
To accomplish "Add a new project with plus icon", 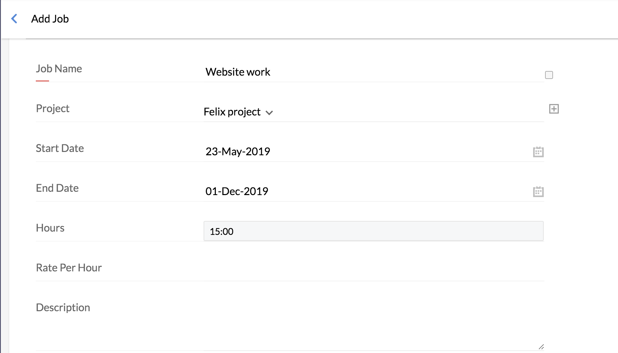I will [554, 109].
